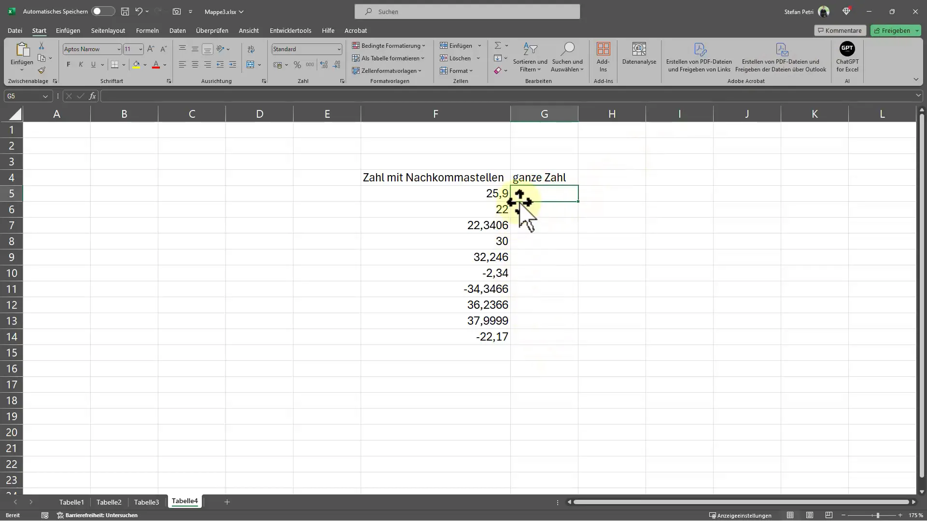This screenshot has height=521, width=927.
Task: Select the Ansicht ribbon tab
Action: pos(248,30)
